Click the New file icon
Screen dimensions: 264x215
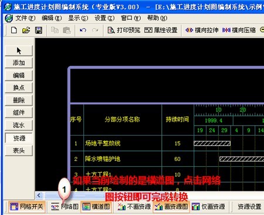(x=14, y=31)
